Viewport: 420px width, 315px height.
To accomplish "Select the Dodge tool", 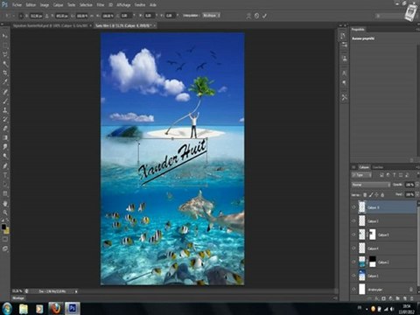I will 5,156.
